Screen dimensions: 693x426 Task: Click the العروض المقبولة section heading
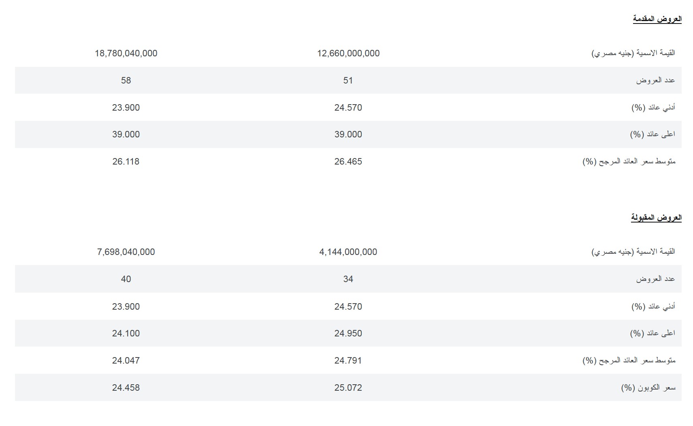coord(656,218)
